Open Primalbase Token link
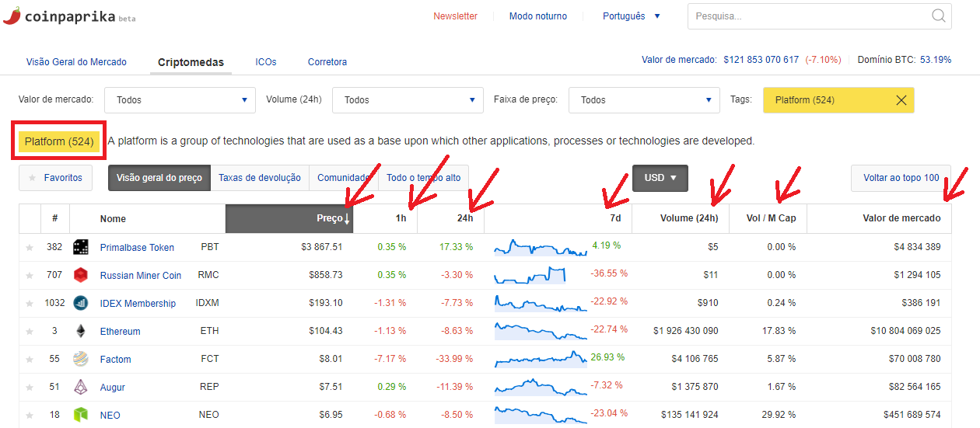Image resolution: width=980 pixels, height=428 pixels. click(137, 248)
